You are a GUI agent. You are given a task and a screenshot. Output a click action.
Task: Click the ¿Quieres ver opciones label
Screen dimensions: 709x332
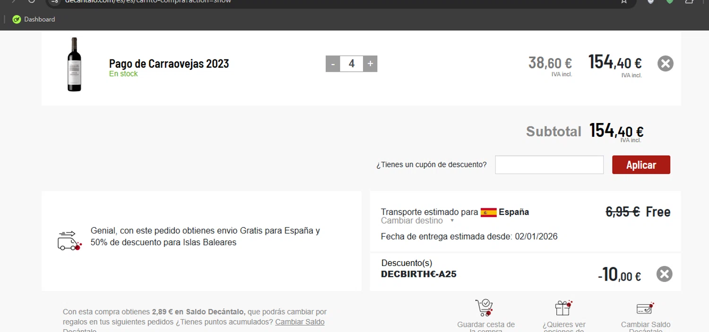click(564, 327)
